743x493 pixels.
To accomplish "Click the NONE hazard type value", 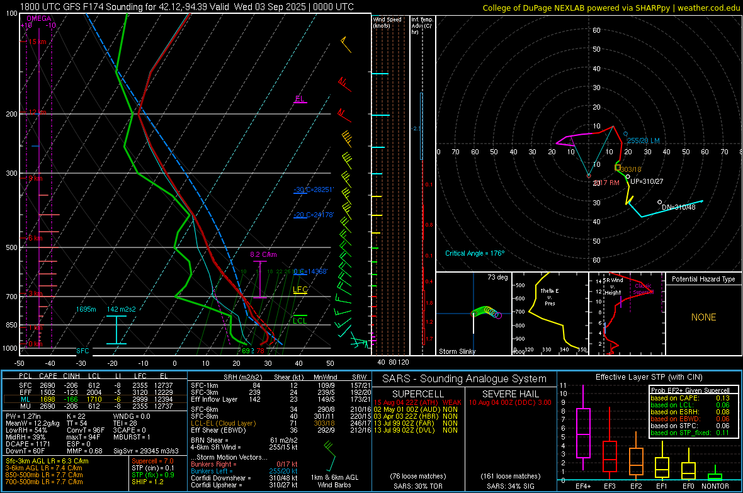I will tap(704, 317).
